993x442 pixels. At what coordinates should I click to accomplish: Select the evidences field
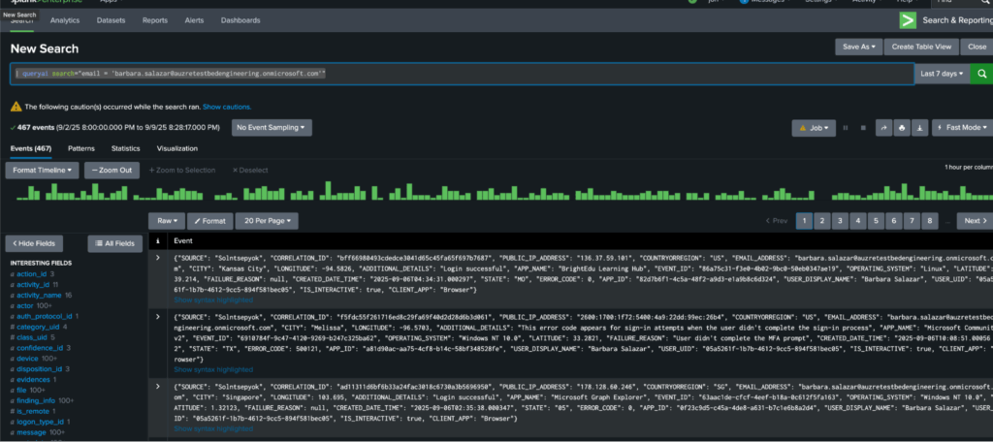tap(34, 379)
